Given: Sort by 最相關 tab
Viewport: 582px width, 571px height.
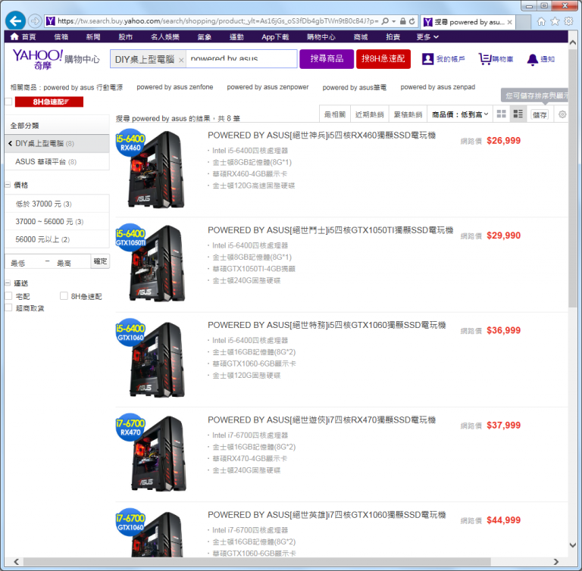Looking at the screenshot, I should [335, 114].
